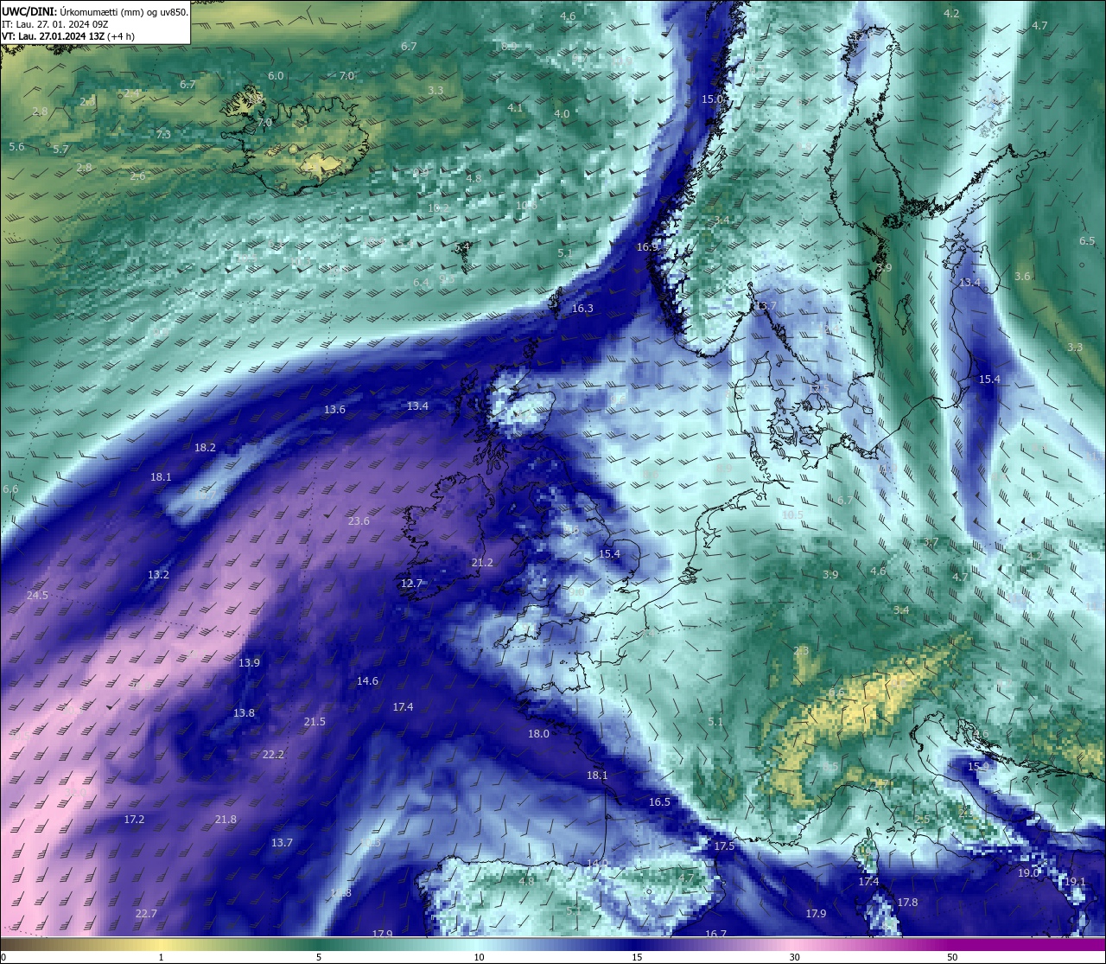Viewport: 1106px width, 964px height.
Task: Click the 12.7 value near southern Ireland
Action: pos(411,583)
